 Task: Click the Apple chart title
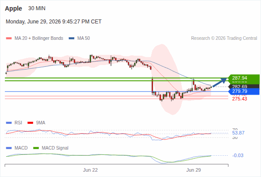13,8
